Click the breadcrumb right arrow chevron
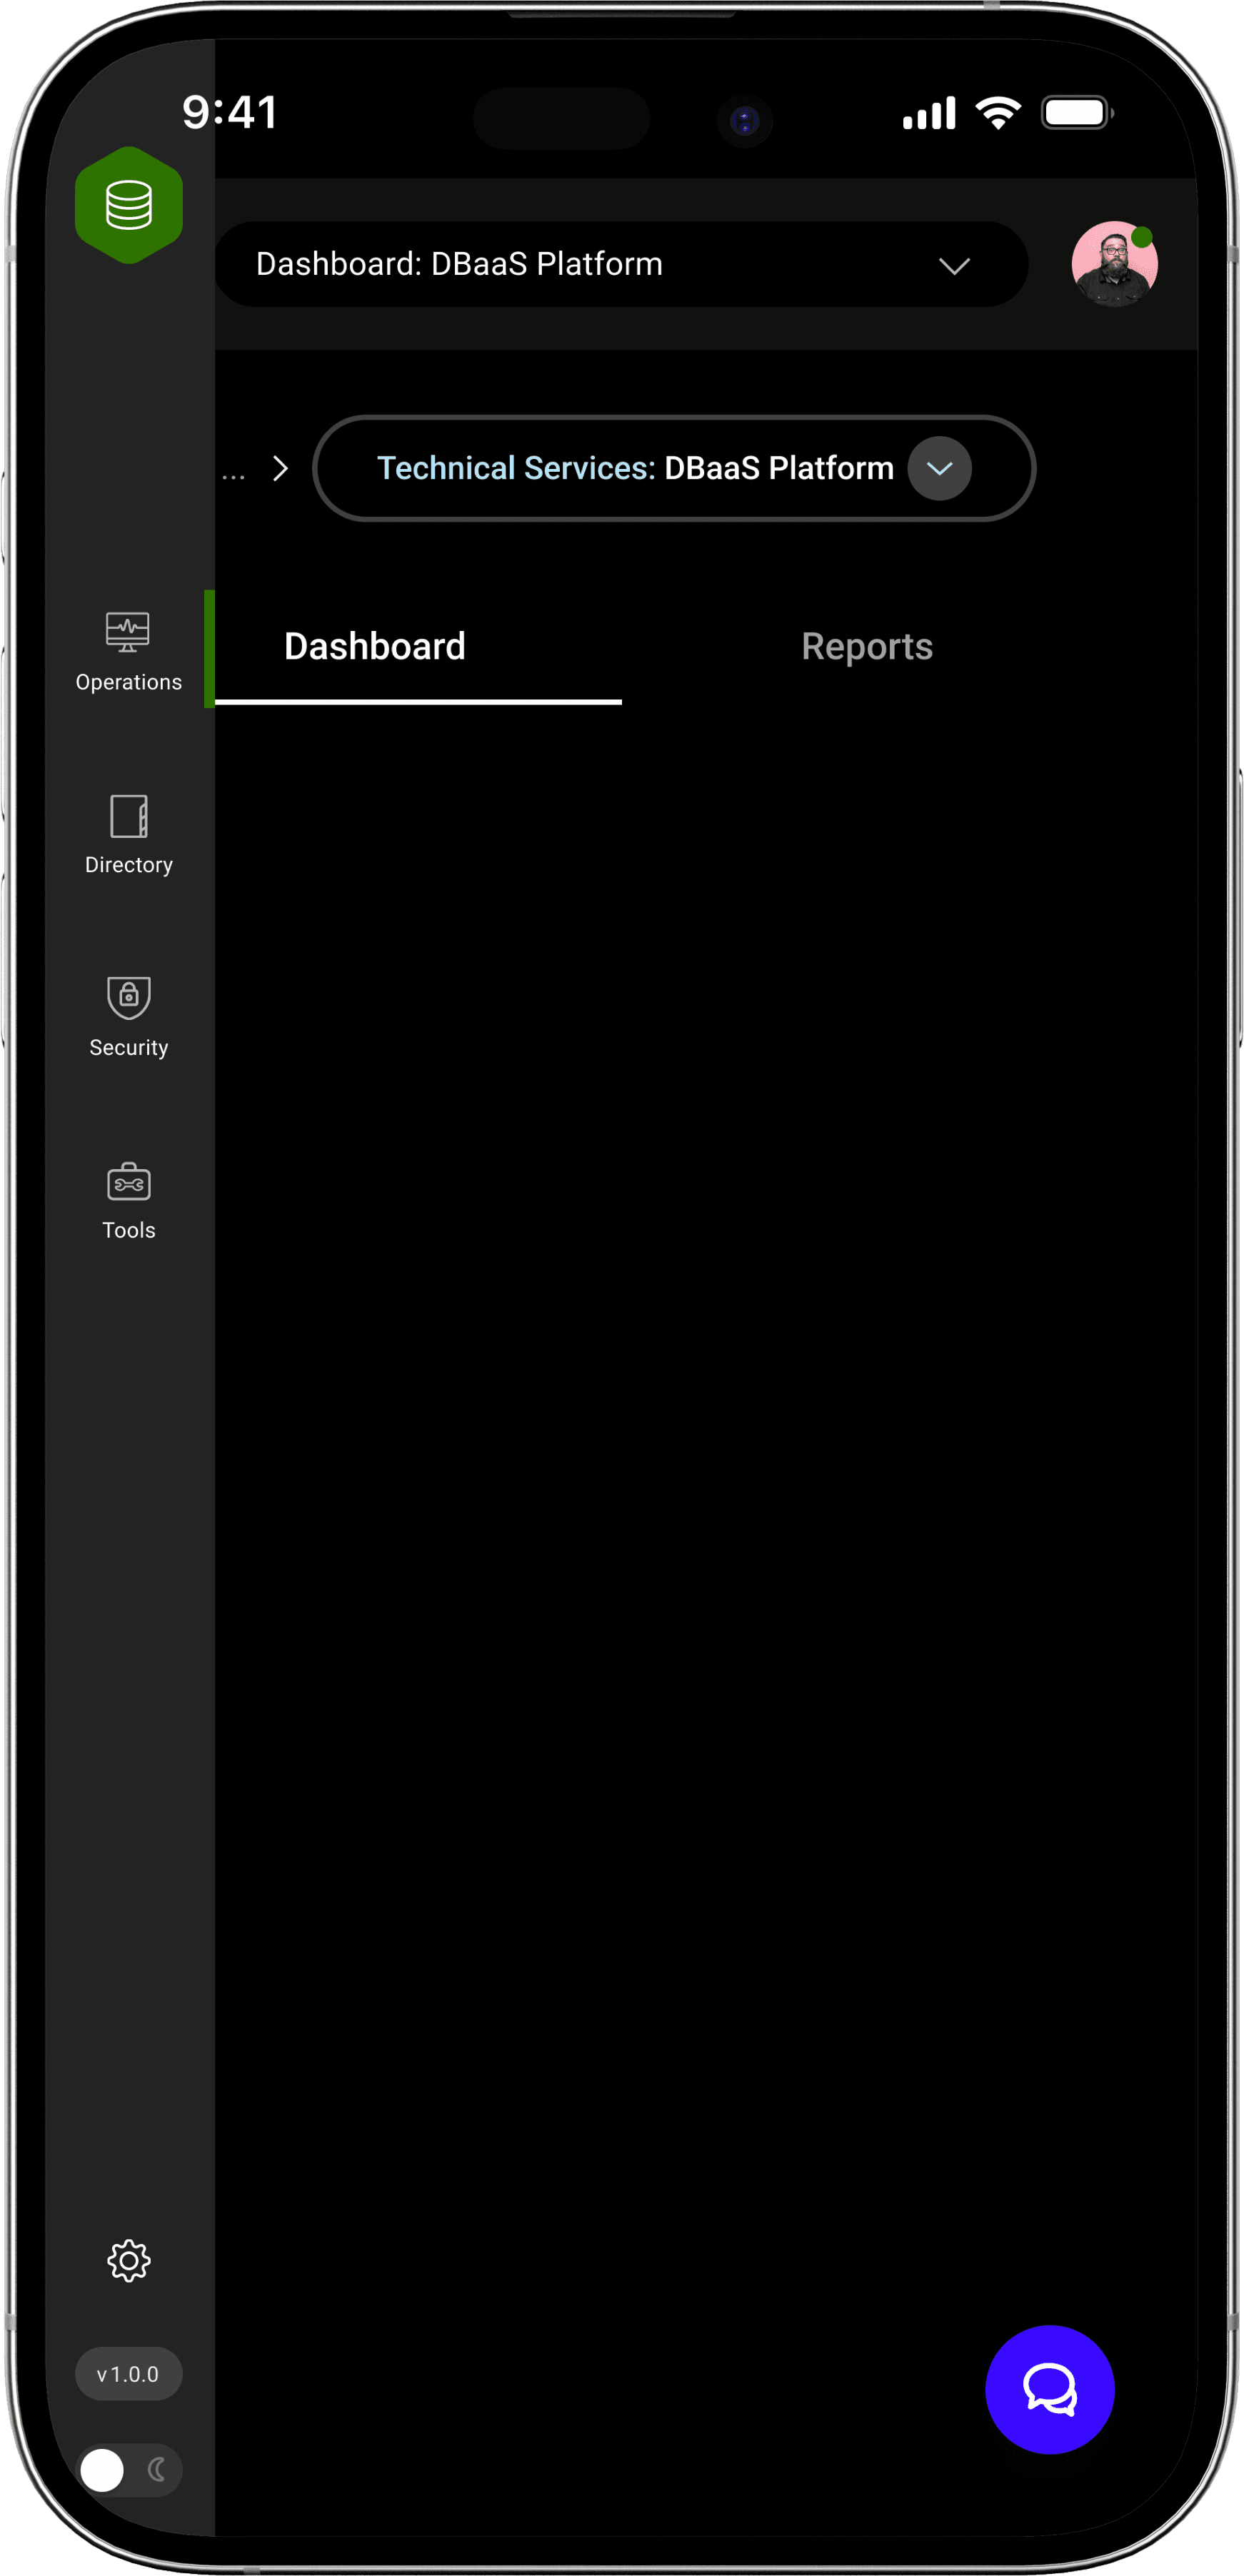This screenshot has width=1244, height=2576. (x=280, y=468)
